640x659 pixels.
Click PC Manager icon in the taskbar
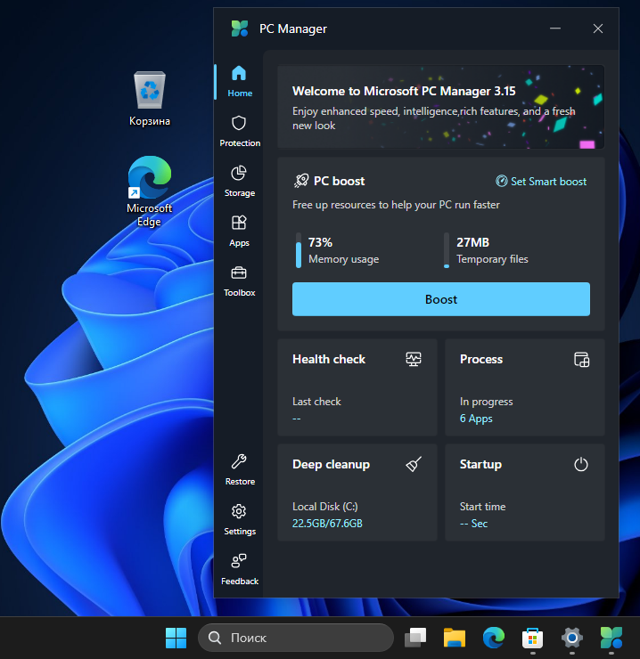(611, 638)
